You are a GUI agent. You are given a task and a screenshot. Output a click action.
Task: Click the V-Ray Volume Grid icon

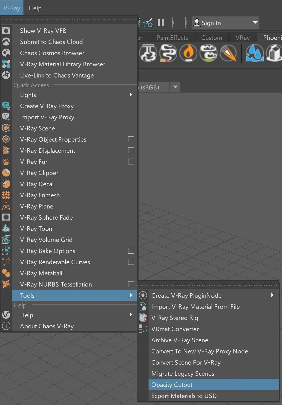click(x=6, y=240)
